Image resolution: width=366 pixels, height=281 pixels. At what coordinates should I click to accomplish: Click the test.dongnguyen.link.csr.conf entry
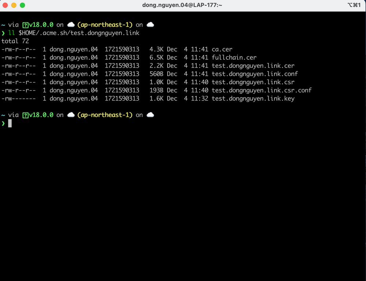pos(261,90)
